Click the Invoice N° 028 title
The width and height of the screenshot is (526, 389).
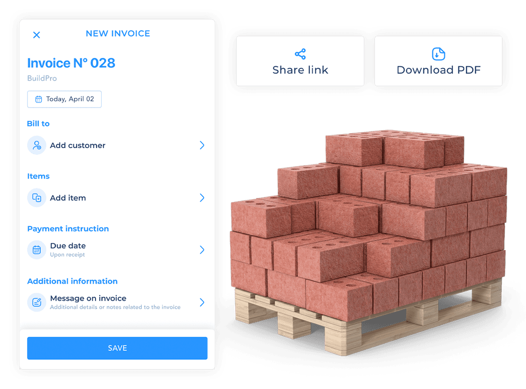click(71, 63)
